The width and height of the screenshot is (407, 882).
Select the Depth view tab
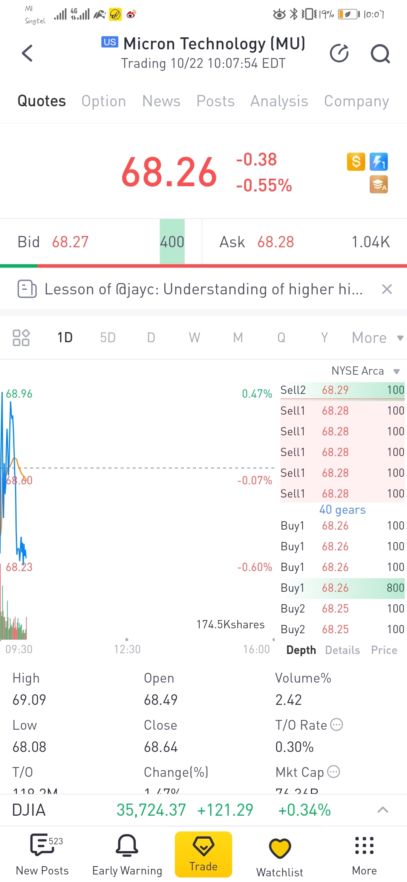coord(301,650)
